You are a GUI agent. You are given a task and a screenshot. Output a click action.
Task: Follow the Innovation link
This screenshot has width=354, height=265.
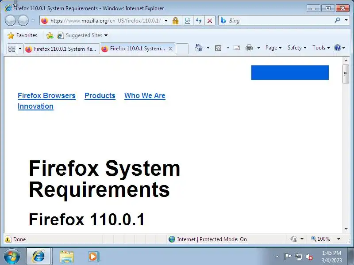pyautogui.click(x=35, y=106)
